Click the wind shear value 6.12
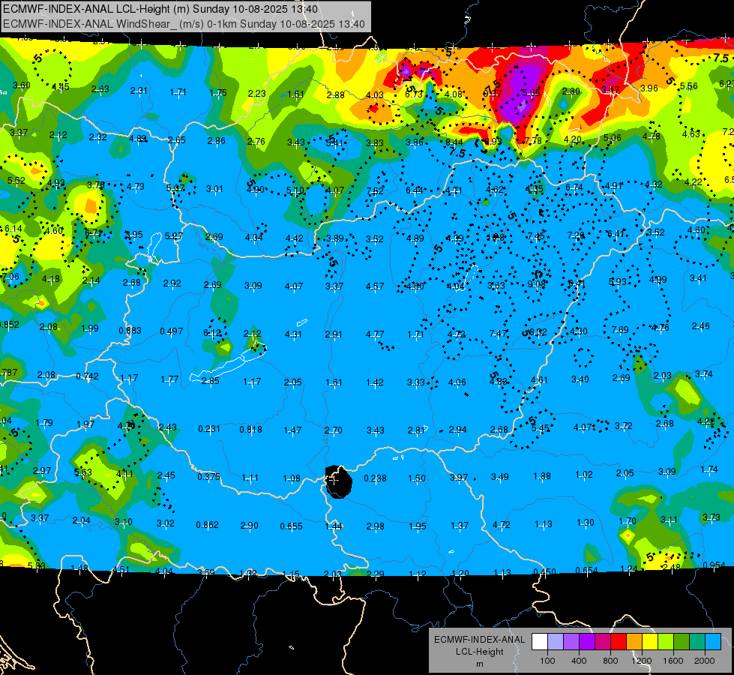734x675 pixels. point(212,333)
